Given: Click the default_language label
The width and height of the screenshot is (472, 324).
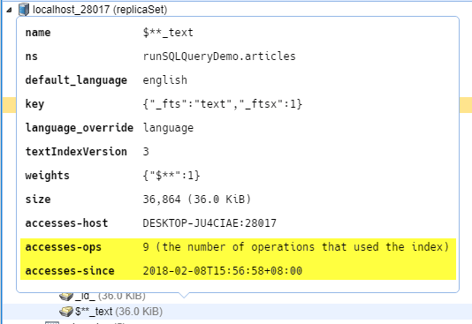Looking at the screenshot, I should click(x=76, y=80).
